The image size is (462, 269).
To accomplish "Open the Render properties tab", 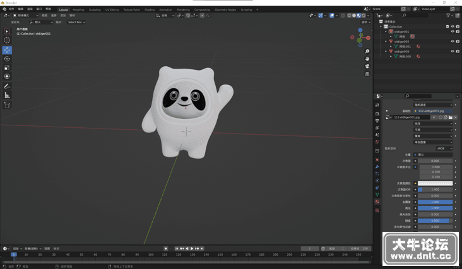I will pos(377,113).
